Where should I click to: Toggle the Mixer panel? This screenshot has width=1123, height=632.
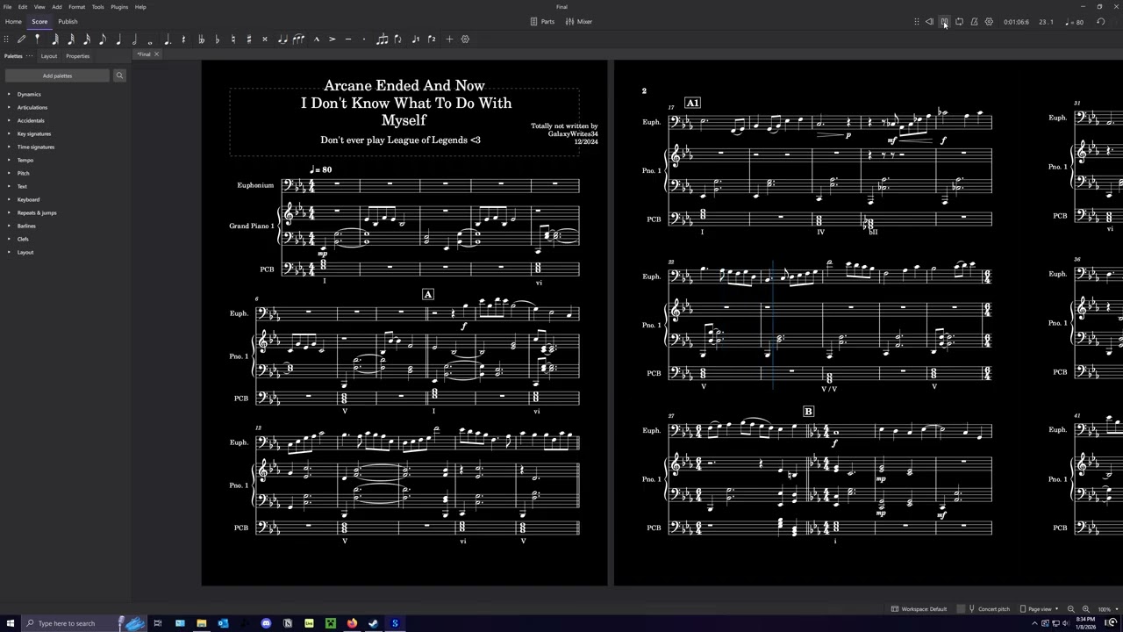pos(579,21)
